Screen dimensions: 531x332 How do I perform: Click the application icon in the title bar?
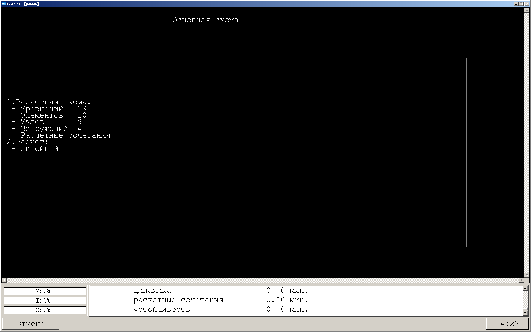pos(4,4)
